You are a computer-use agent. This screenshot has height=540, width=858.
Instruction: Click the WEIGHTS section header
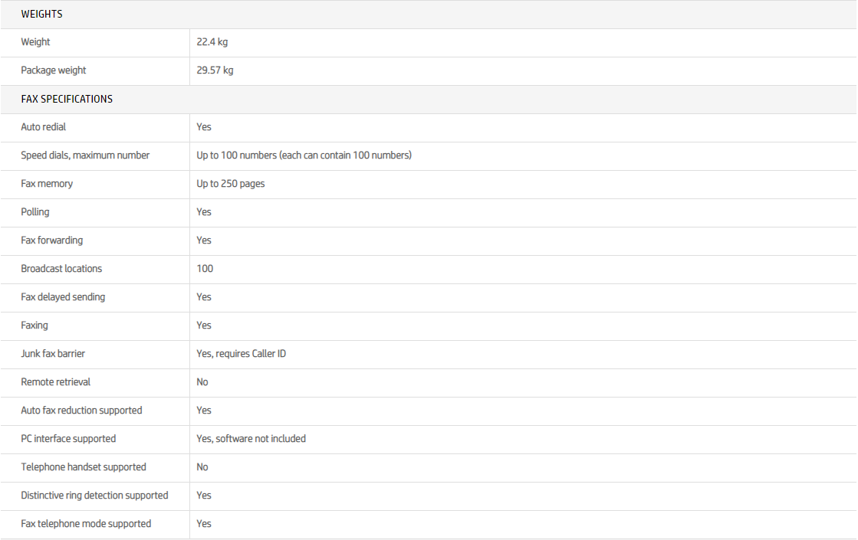[x=41, y=14]
